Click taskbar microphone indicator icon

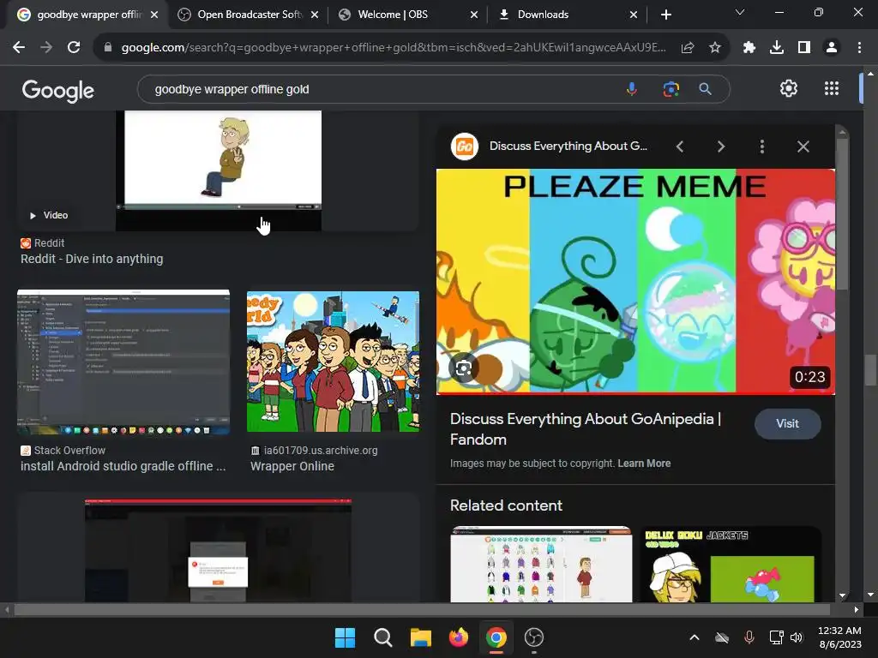point(749,637)
